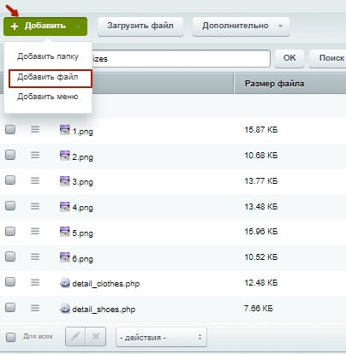Screen dimensions: 346x354
Task: Open the hamburger action menu for 1.png
Action: tap(35, 130)
